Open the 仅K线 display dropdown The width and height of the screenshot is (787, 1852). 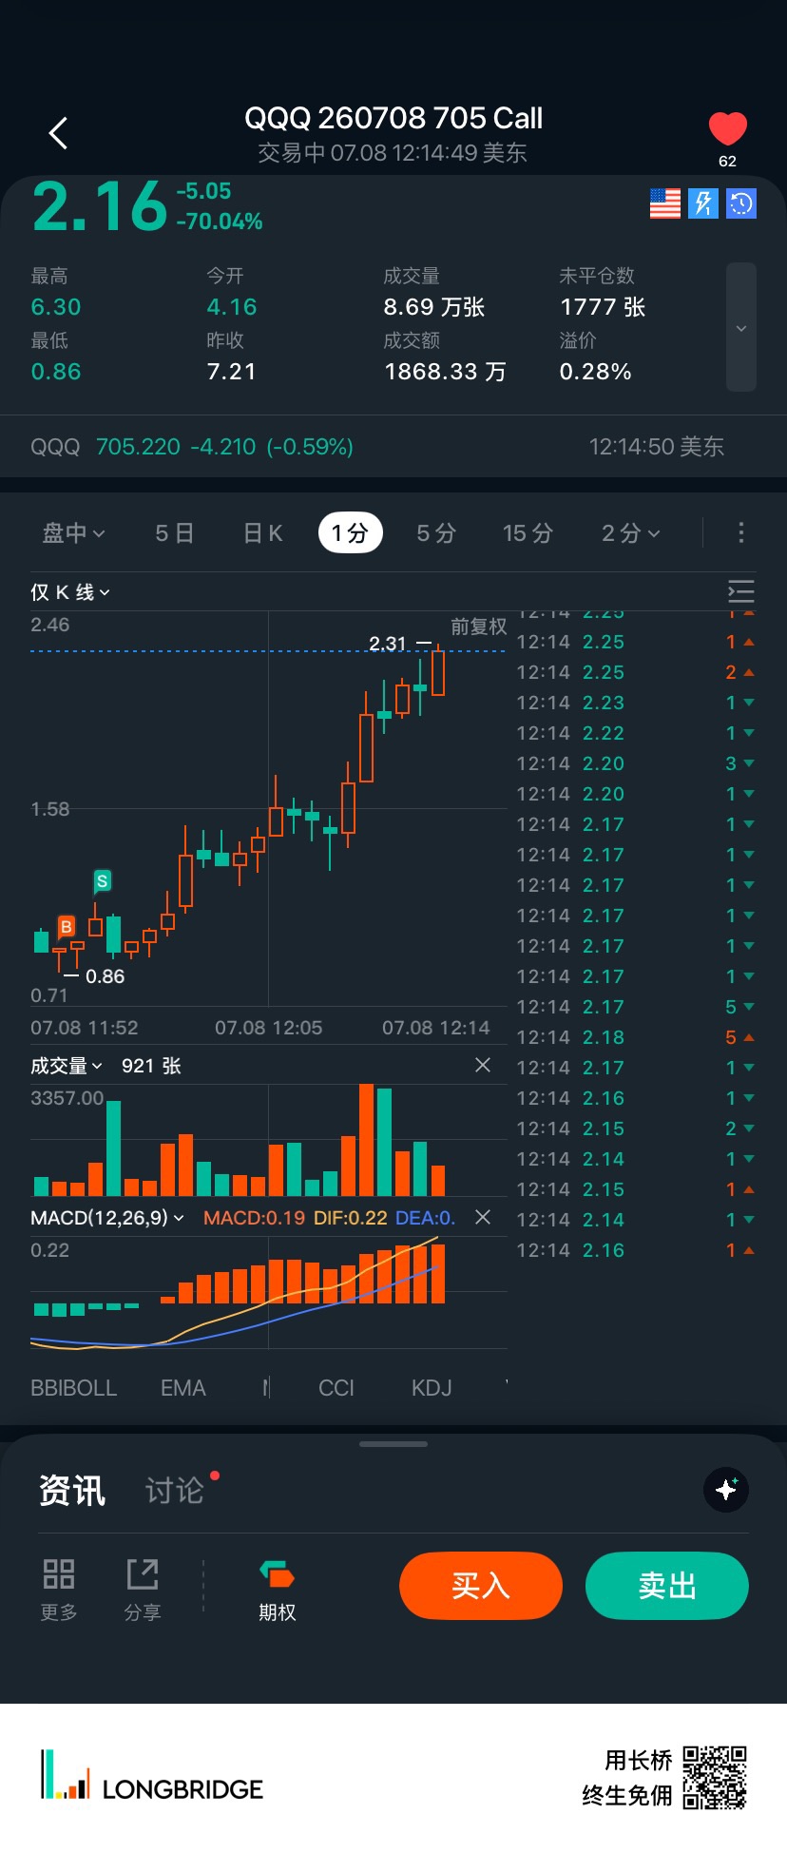[70, 592]
